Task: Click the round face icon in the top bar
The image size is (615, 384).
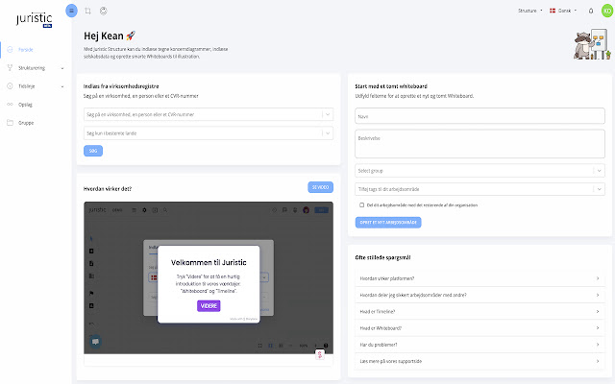Action: 104,11
